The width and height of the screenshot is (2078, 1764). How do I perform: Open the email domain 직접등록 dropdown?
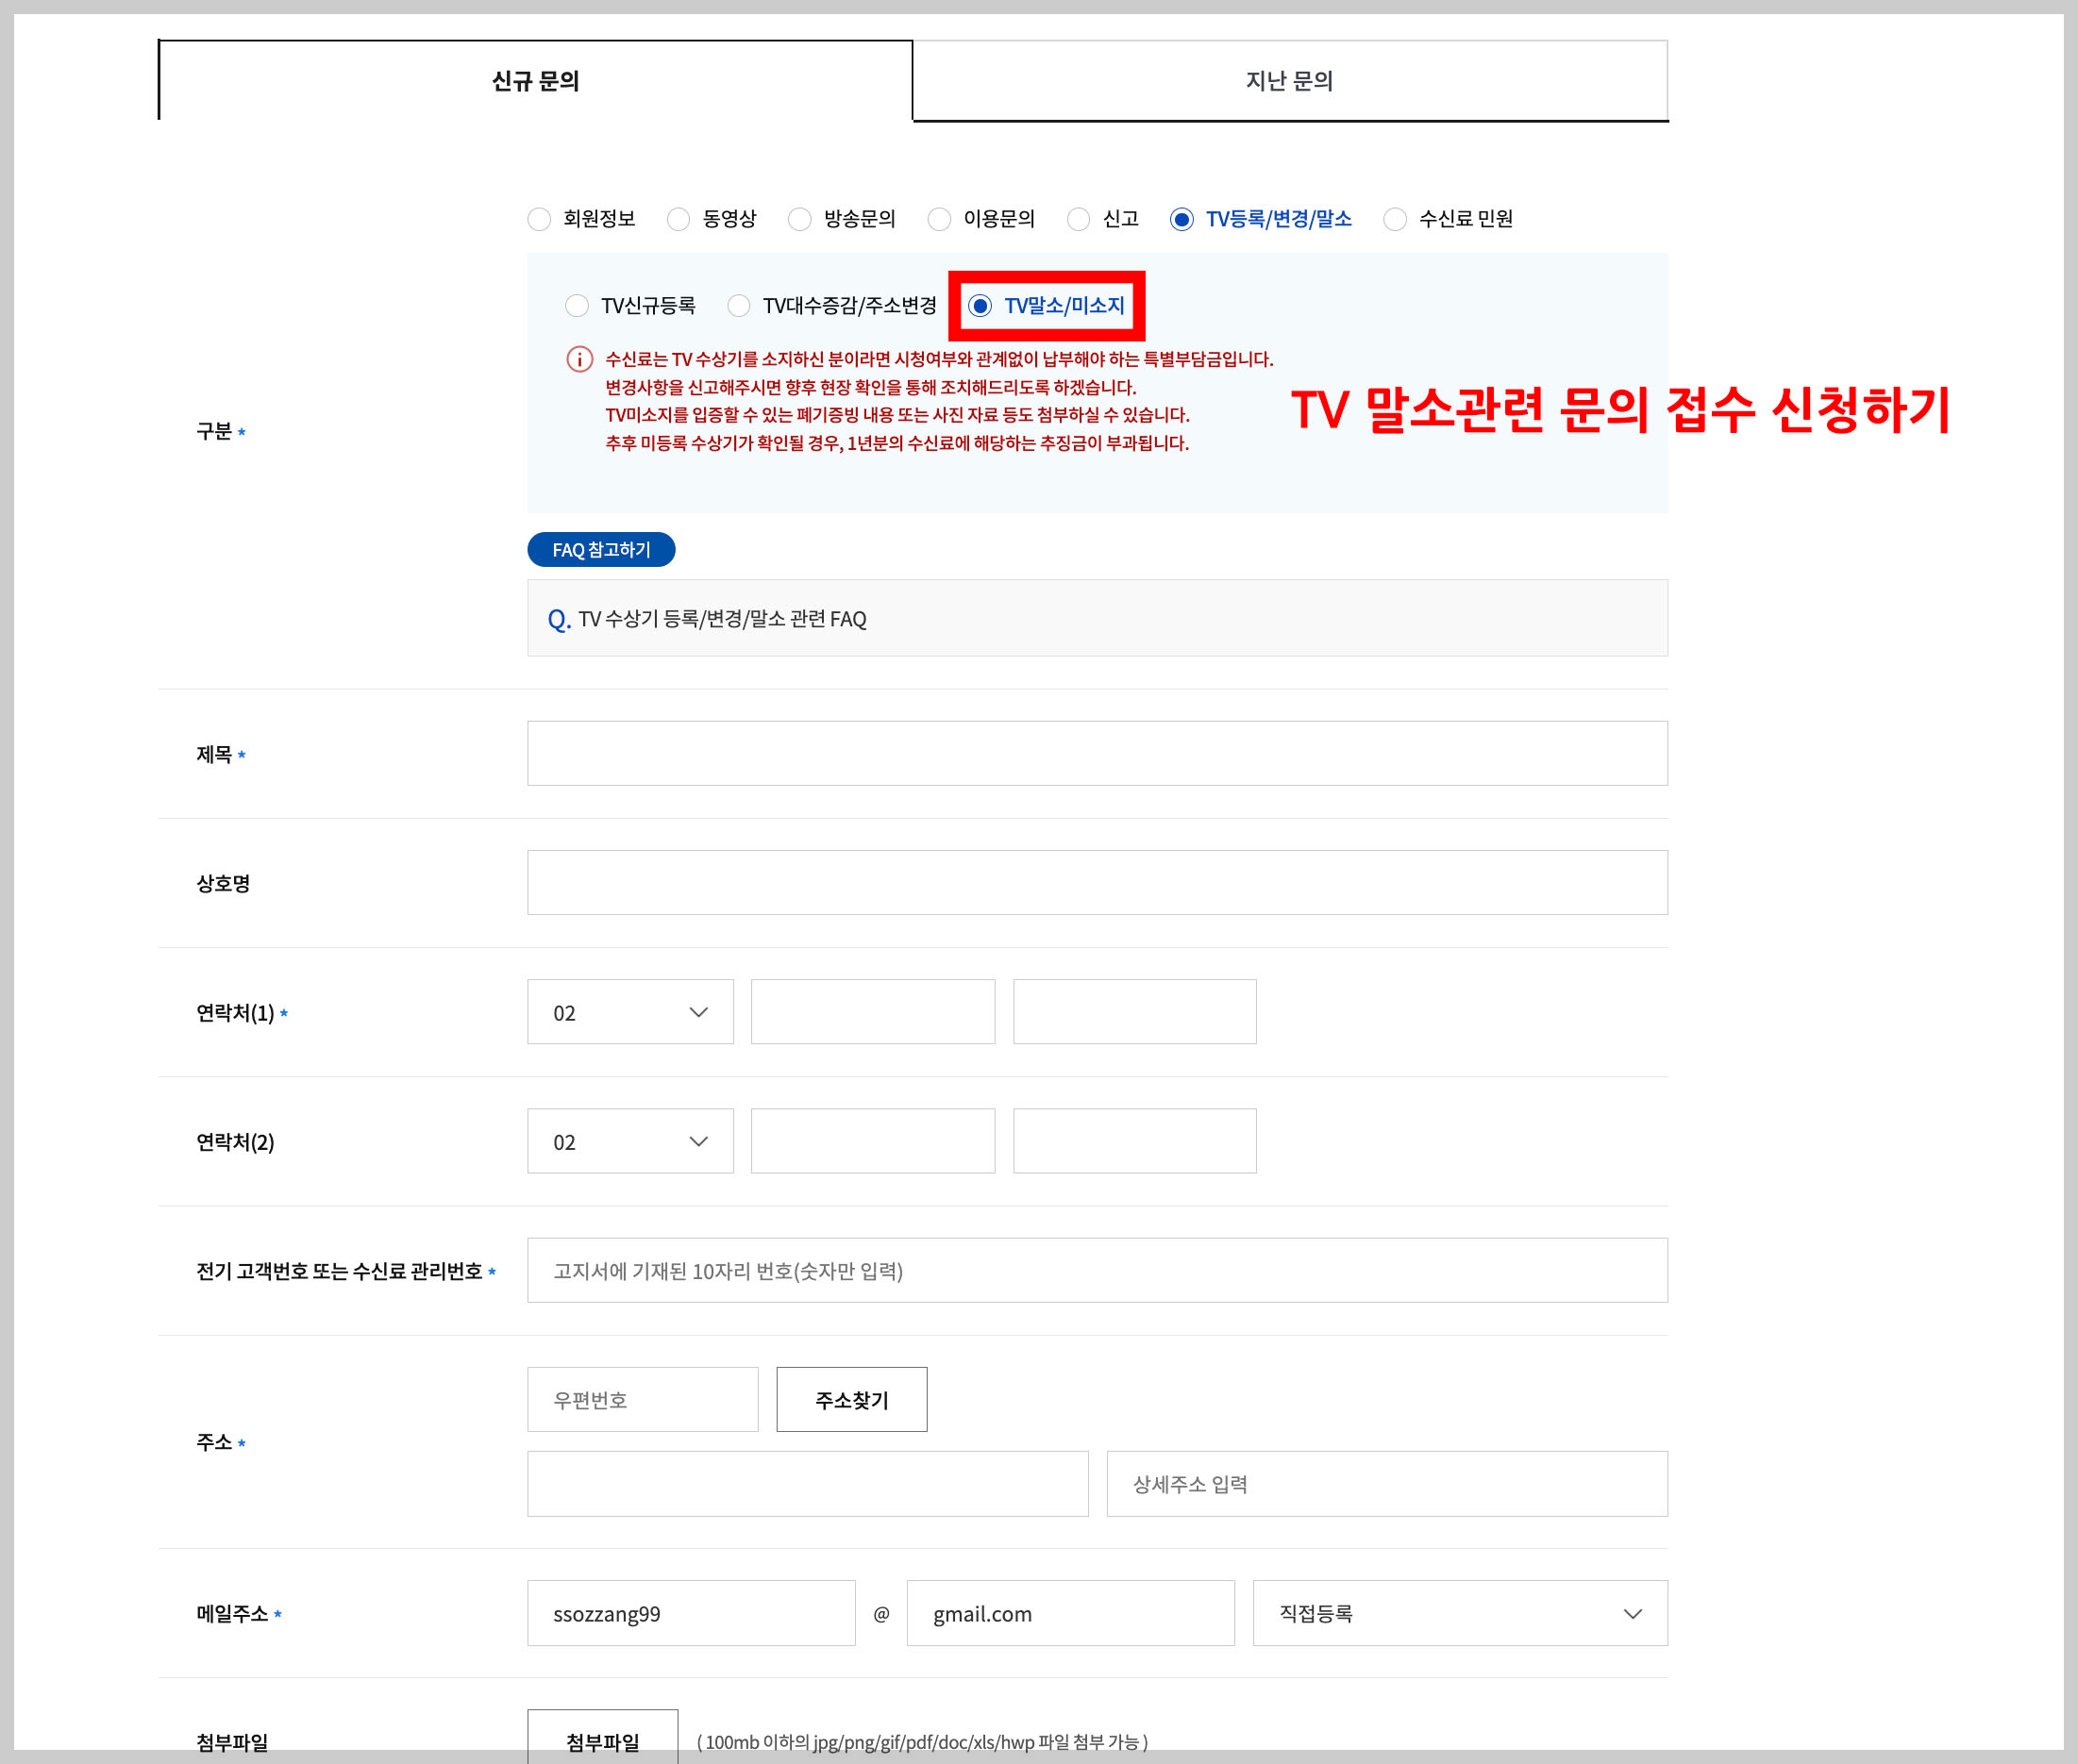pyautogui.click(x=1459, y=1613)
